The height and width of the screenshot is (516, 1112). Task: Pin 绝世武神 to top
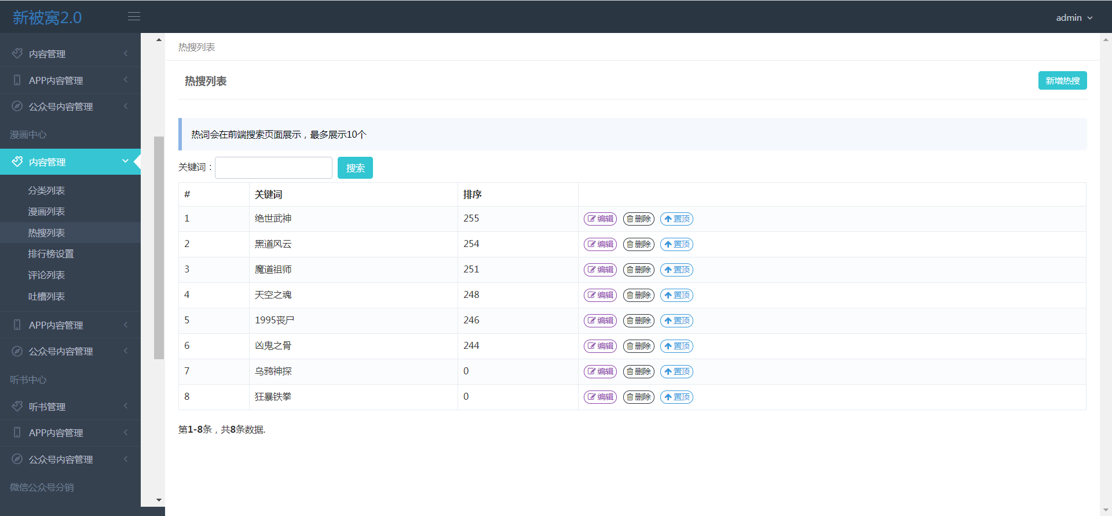click(676, 219)
